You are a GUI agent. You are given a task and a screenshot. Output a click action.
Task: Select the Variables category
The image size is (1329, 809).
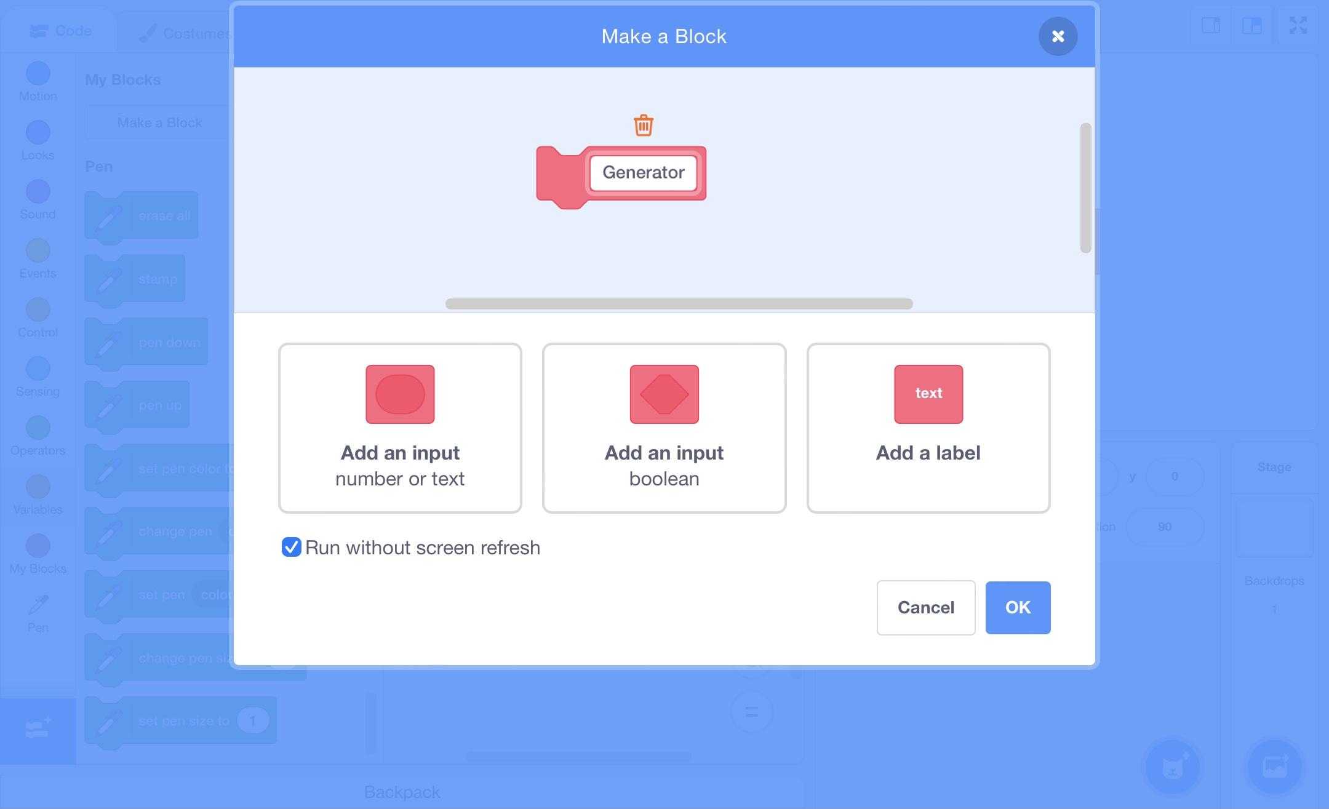pyautogui.click(x=38, y=496)
